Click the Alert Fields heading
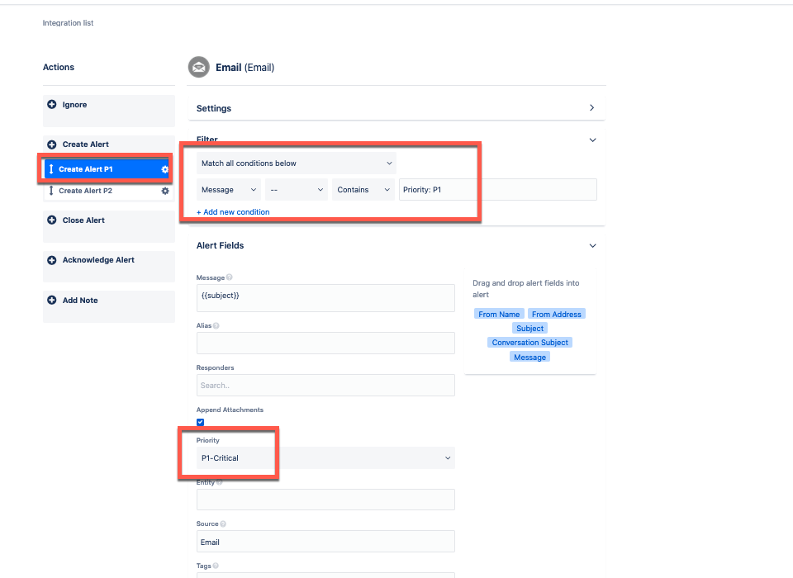 point(220,245)
